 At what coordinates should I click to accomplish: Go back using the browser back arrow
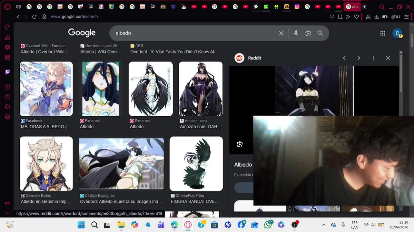(18, 17)
